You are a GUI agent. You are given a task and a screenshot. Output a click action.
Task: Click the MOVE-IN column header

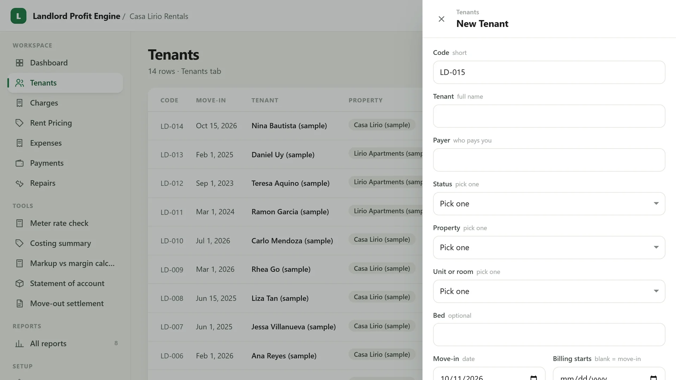(x=211, y=100)
